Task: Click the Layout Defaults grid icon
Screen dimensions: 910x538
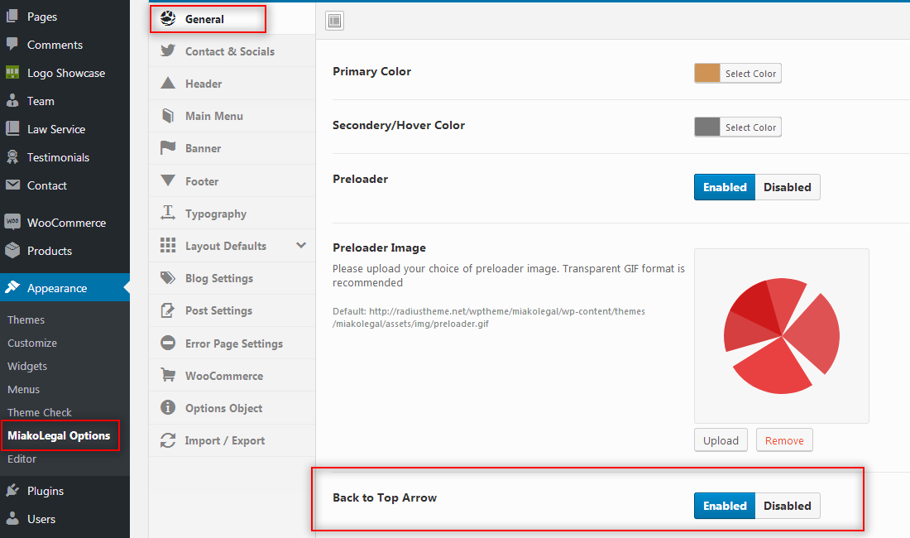Action: (x=168, y=246)
